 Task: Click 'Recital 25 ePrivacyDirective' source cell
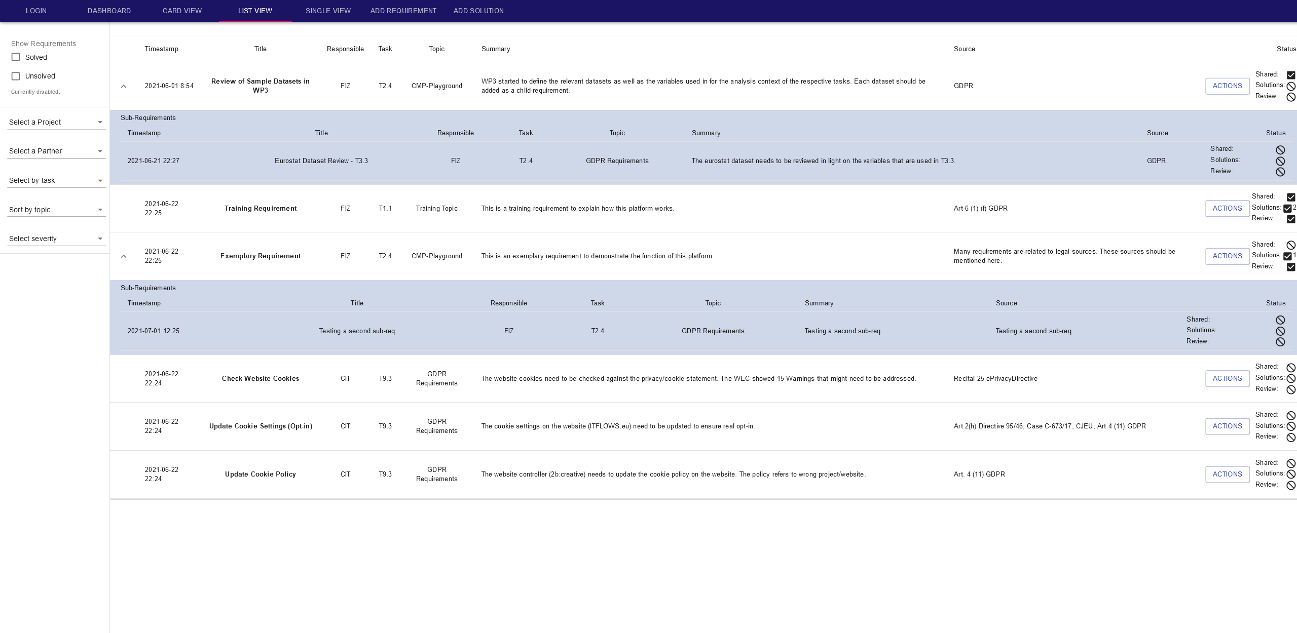[995, 379]
